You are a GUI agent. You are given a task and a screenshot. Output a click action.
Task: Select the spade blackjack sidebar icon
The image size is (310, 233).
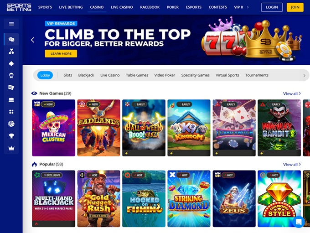point(11,63)
